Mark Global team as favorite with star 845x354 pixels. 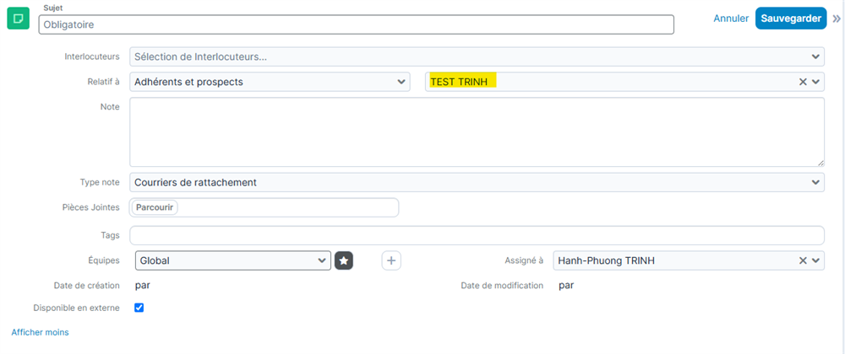point(344,260)
